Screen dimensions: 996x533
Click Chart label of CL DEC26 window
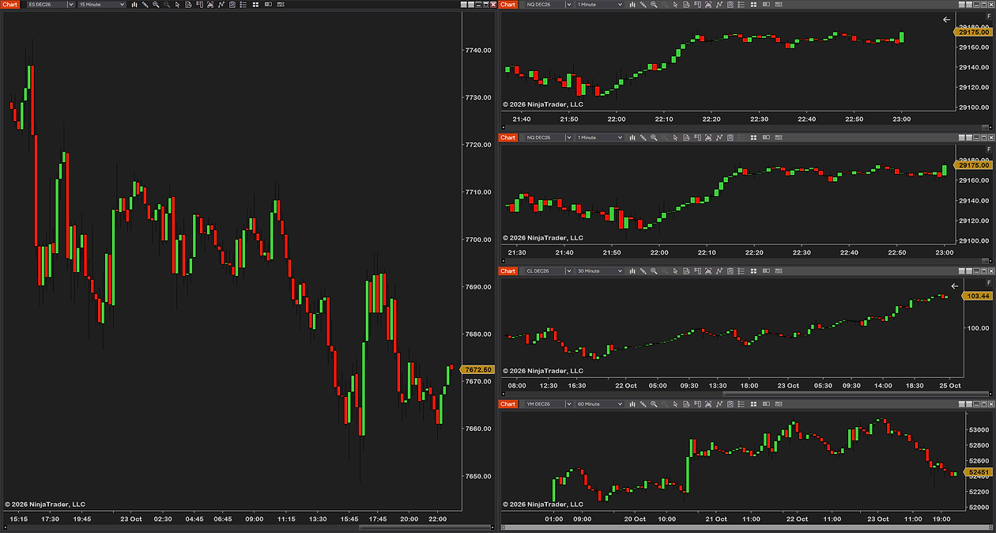507,271
